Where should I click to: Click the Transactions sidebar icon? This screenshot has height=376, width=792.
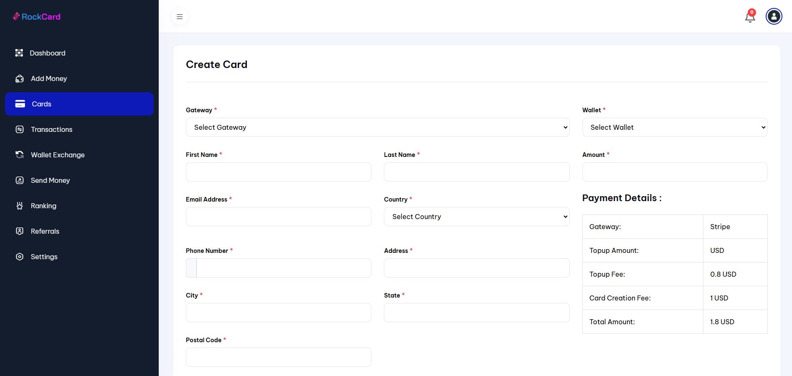click(x=20, y=129)
